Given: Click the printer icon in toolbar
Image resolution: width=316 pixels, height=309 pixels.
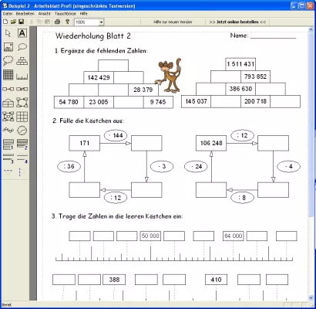Looking at the screenshot, I should pos(57,22).
